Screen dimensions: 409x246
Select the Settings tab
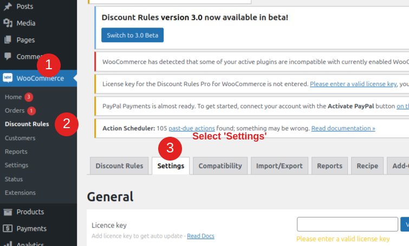[x=171, y=166]
